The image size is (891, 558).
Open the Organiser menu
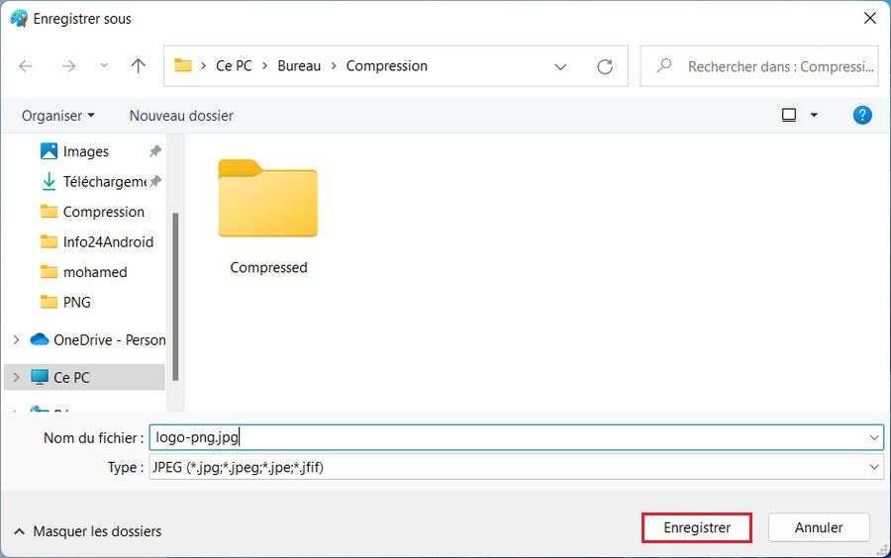[x=57, y=116]
